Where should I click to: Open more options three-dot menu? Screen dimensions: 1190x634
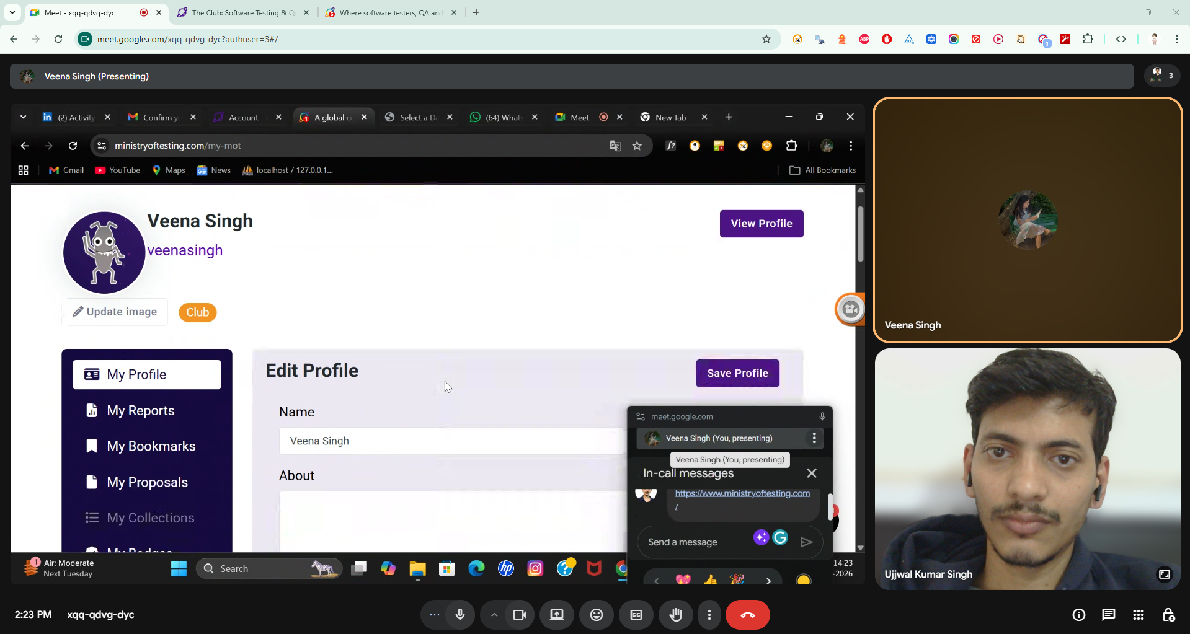[x=709, y=615]
